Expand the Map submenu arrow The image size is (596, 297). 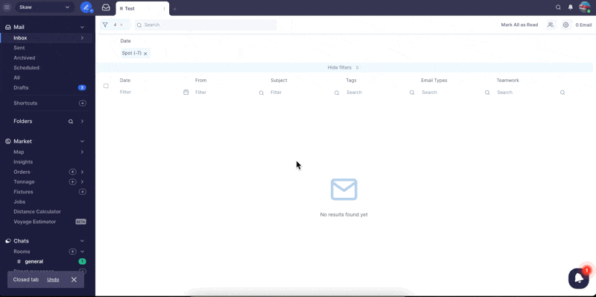[x=82, y=152]
